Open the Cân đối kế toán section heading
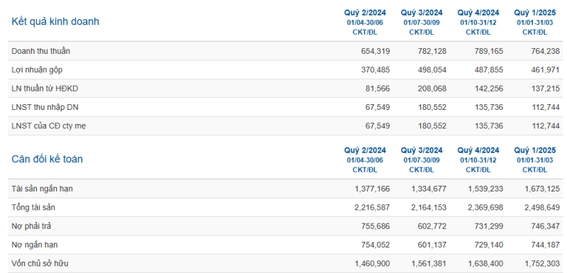This screenshot has width=567, height=273. [x=47, y=159]
